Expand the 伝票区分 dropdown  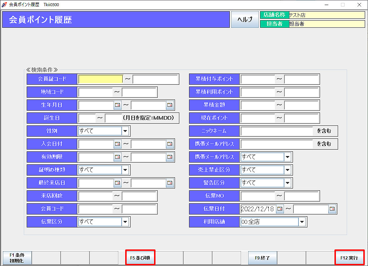[x=125, y=222]
